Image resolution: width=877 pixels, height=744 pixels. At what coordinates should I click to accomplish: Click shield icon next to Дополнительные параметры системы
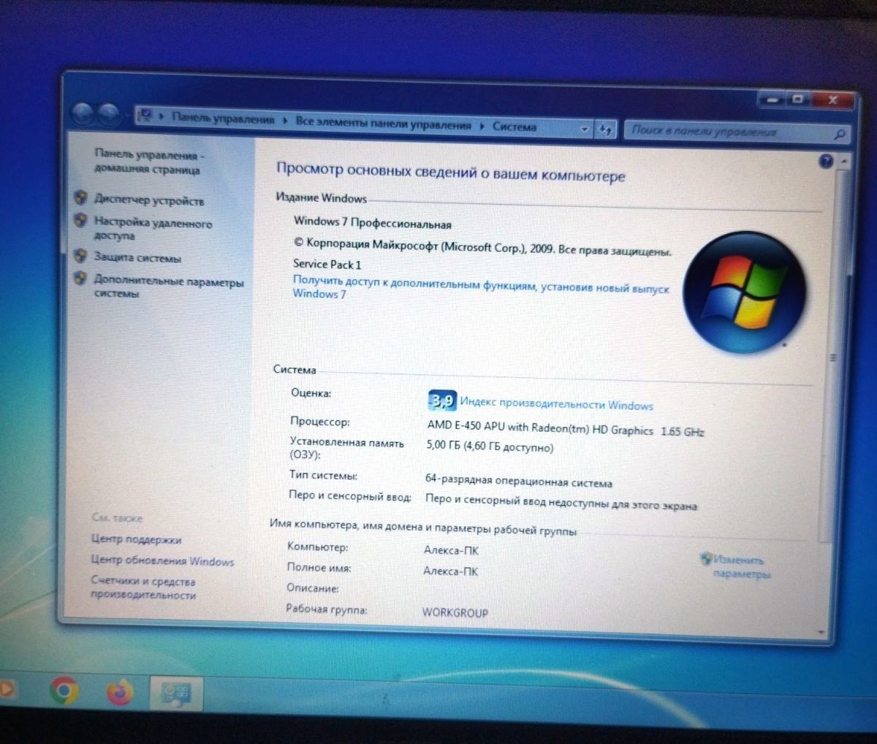(x=80, y=278)
